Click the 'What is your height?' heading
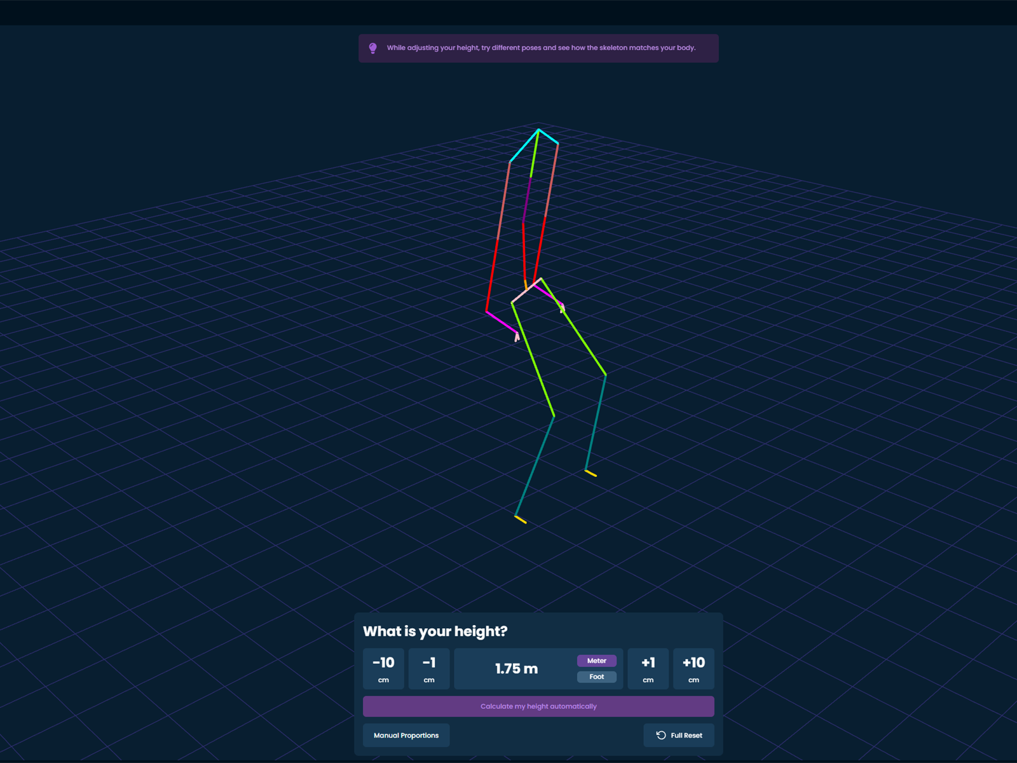The width and height of the screenshot is (1017, 763). click(x=435, y=631)
